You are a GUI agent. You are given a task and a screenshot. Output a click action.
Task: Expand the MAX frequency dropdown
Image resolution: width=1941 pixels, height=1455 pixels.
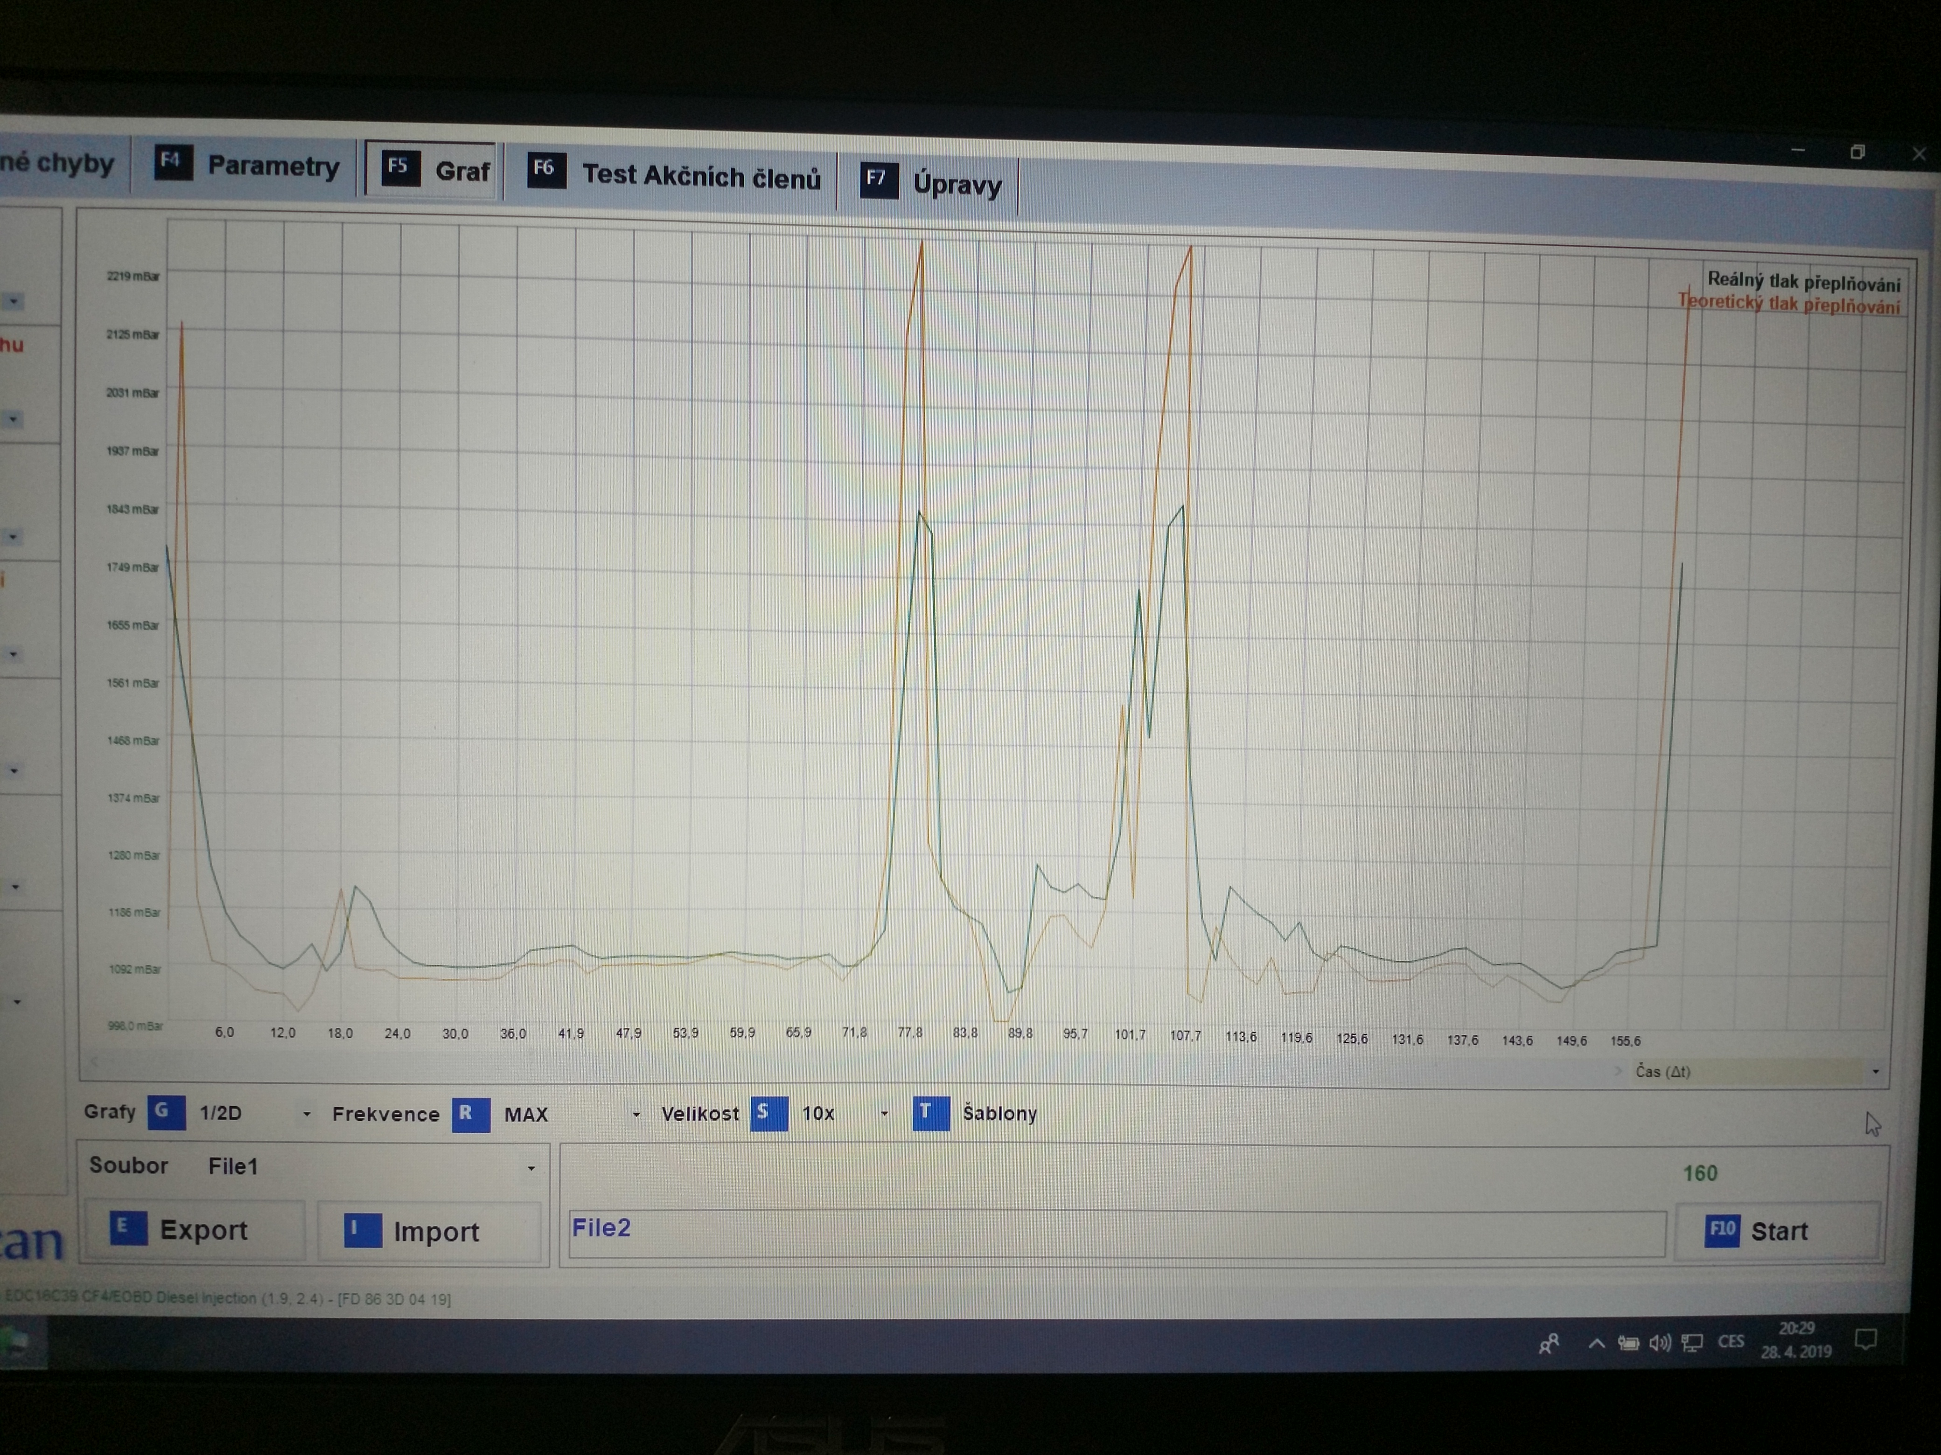tap(636, 1115)
